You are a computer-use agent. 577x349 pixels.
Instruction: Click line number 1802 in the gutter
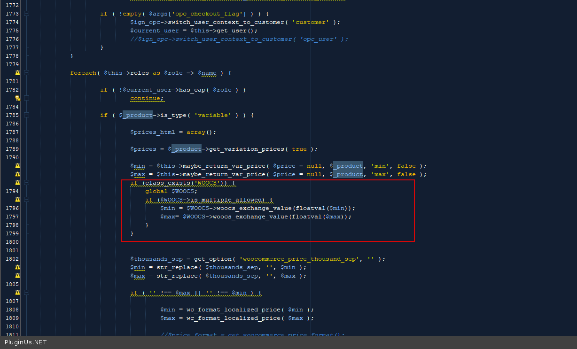coord(12,259)
